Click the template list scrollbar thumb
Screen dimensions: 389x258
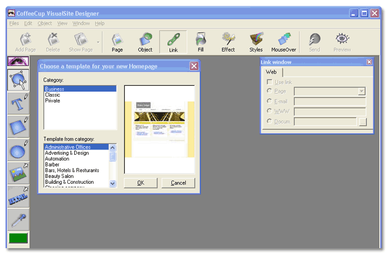113,157
